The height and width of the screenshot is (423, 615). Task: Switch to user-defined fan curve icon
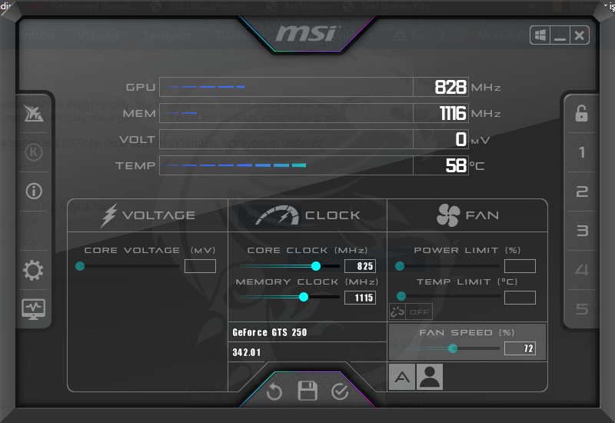click(430, 377)
